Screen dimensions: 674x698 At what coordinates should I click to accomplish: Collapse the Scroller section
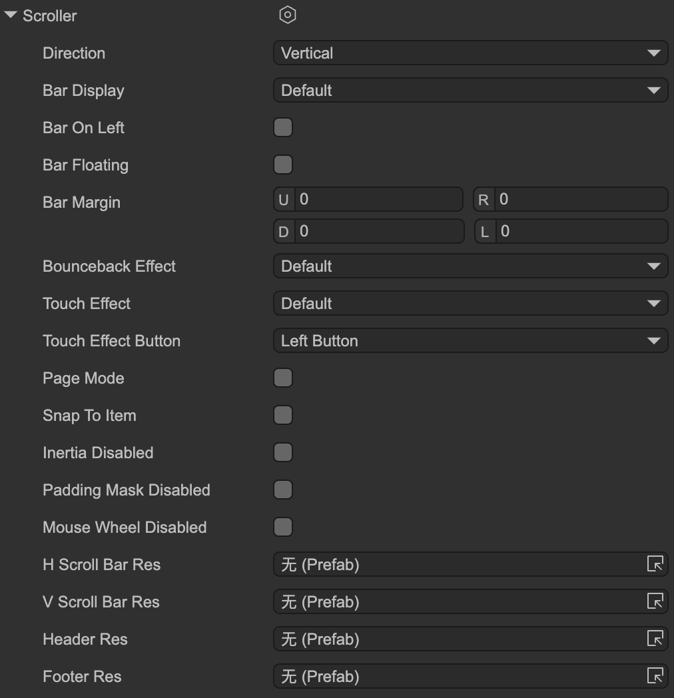tap(11, 15)
